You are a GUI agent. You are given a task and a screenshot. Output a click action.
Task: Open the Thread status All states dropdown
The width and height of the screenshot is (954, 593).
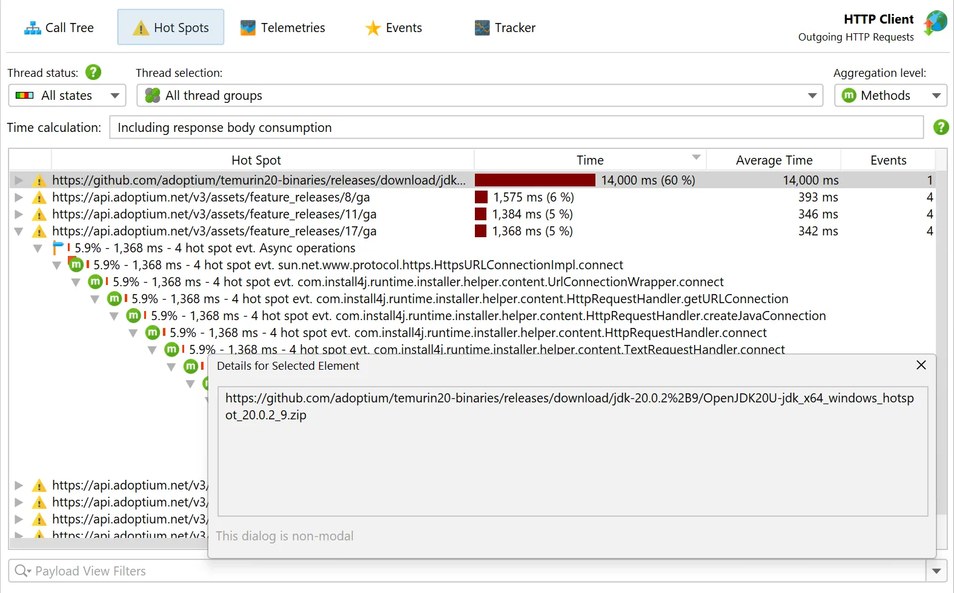[67, 96]
